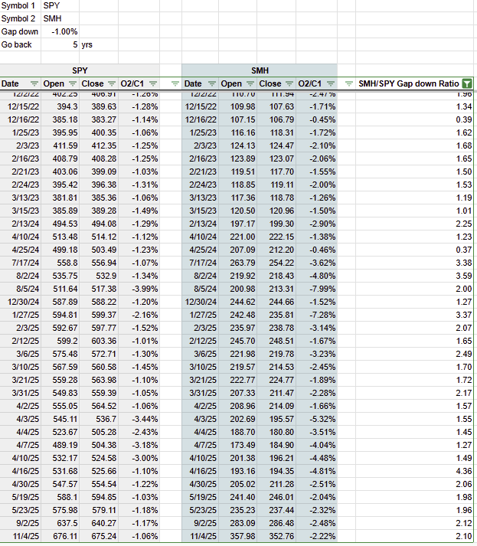Select the Go back value 5
This screenshot has height=546, width=477.
coord(60,44)
